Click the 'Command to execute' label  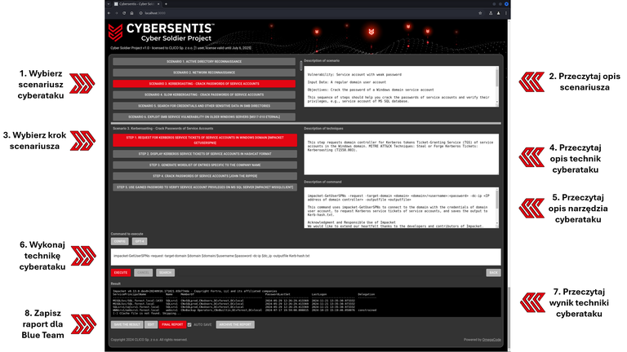[x=127, y=234]
